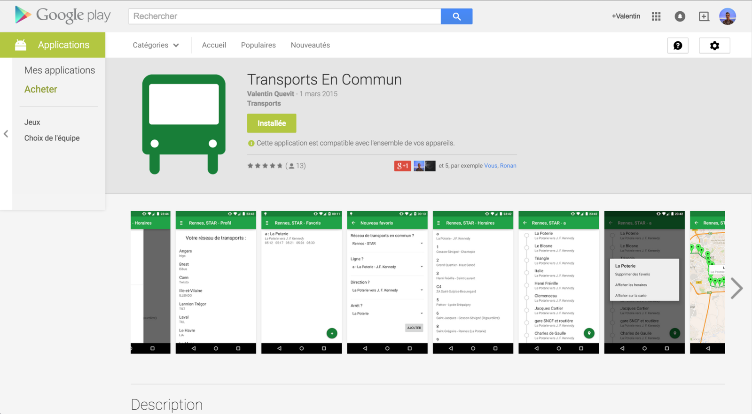The height and width of the screenshot is (414, 752).
Task: Open the La Poterie popup menu screenshot
Action: (644, 282)
